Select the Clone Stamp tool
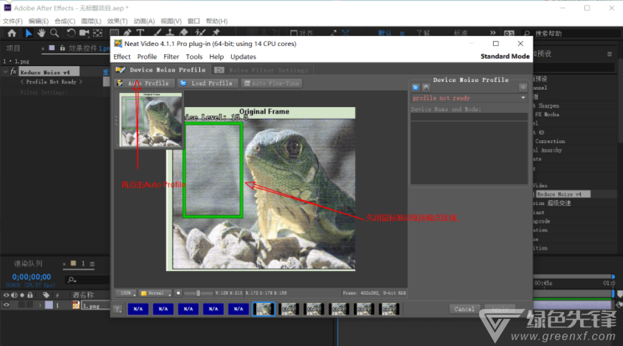 (x=170, y=33)
